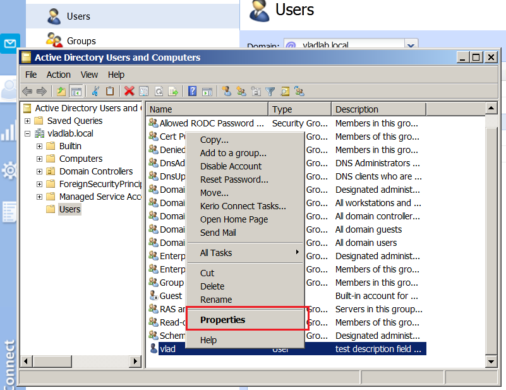Select Rename in the context menu

click(245, 300)
